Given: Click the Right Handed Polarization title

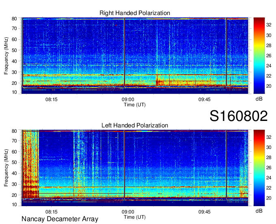Looking at the screenshot, I should (x=135, y=13).
